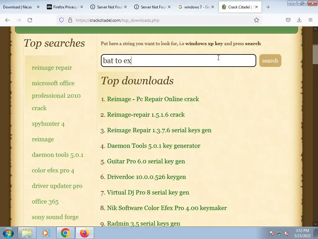Open the tracking protection shield icon
The image size is (318, 239).
(x=61, y=20)
